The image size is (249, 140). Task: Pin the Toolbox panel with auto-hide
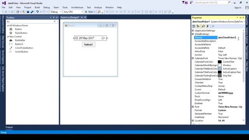pyautogui.click(x=54, y=17)
